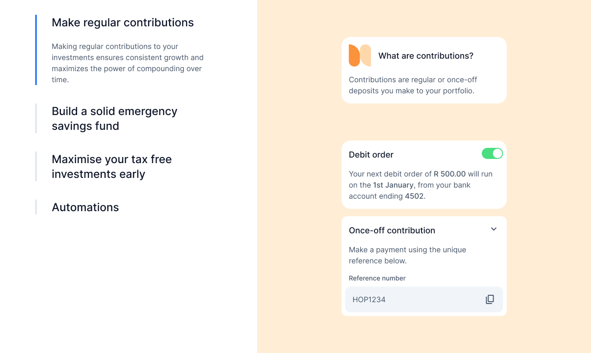The image size is (591, 353).
Task: Click the Once-off contribution heading
Action: pos(392,231)
